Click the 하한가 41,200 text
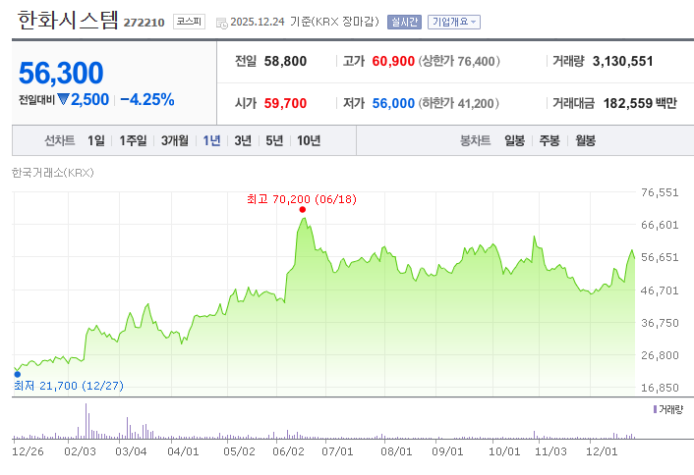This screenshot has height=475, width=694. click(458, 103)
